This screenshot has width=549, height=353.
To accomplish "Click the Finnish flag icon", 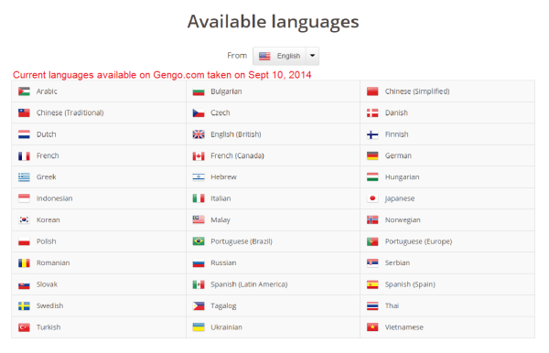I will [372, 134].
